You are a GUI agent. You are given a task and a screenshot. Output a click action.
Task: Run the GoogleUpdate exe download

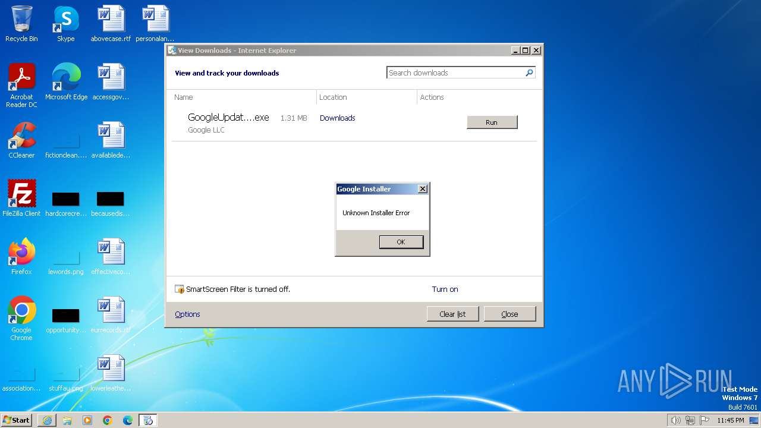(x=492, y=122)
